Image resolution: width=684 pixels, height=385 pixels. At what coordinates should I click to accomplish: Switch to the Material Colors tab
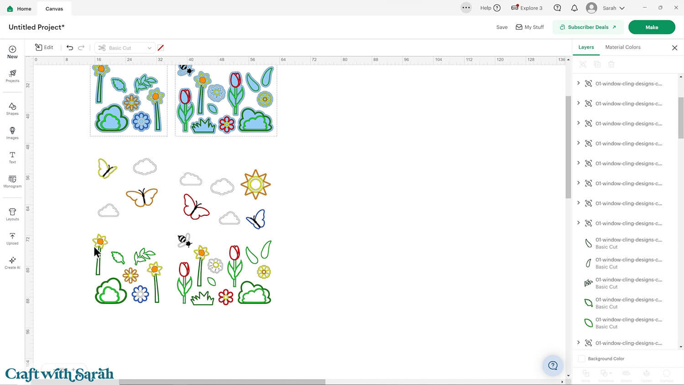622,47
